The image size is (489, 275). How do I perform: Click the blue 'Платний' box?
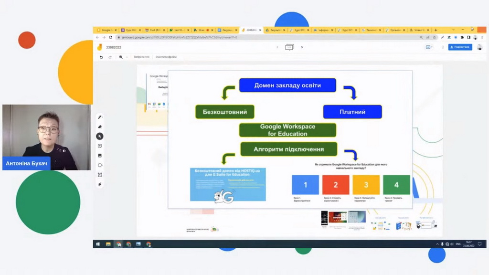point(352,112)
